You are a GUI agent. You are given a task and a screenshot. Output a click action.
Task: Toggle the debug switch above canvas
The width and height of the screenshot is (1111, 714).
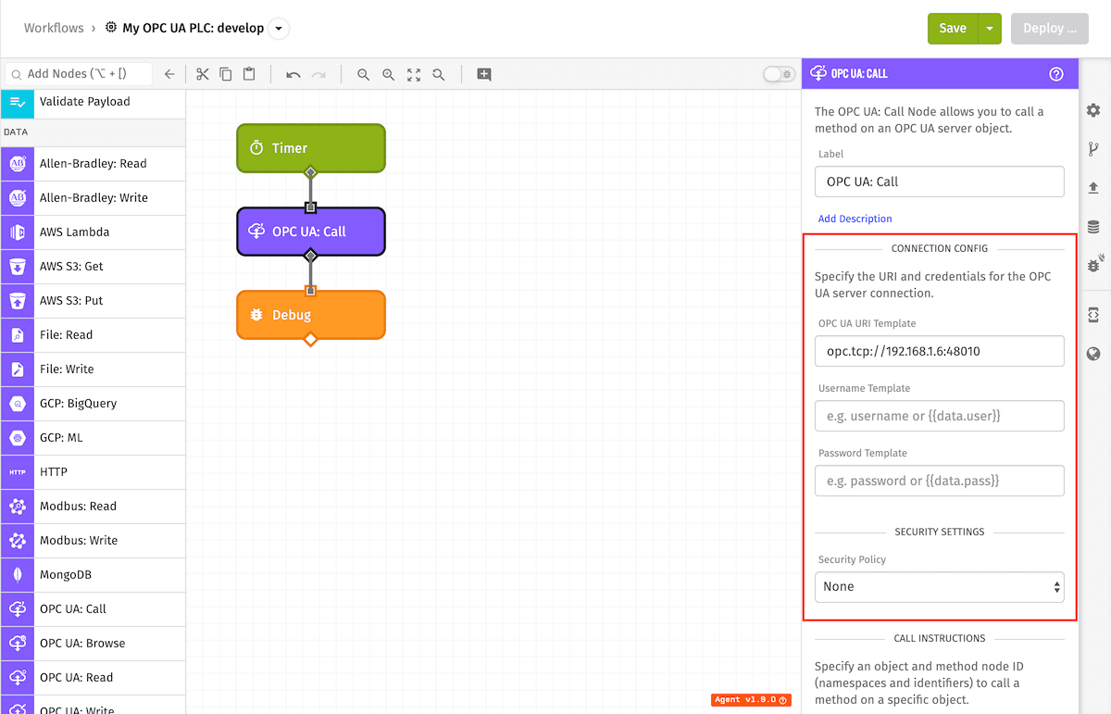[779, 74]
